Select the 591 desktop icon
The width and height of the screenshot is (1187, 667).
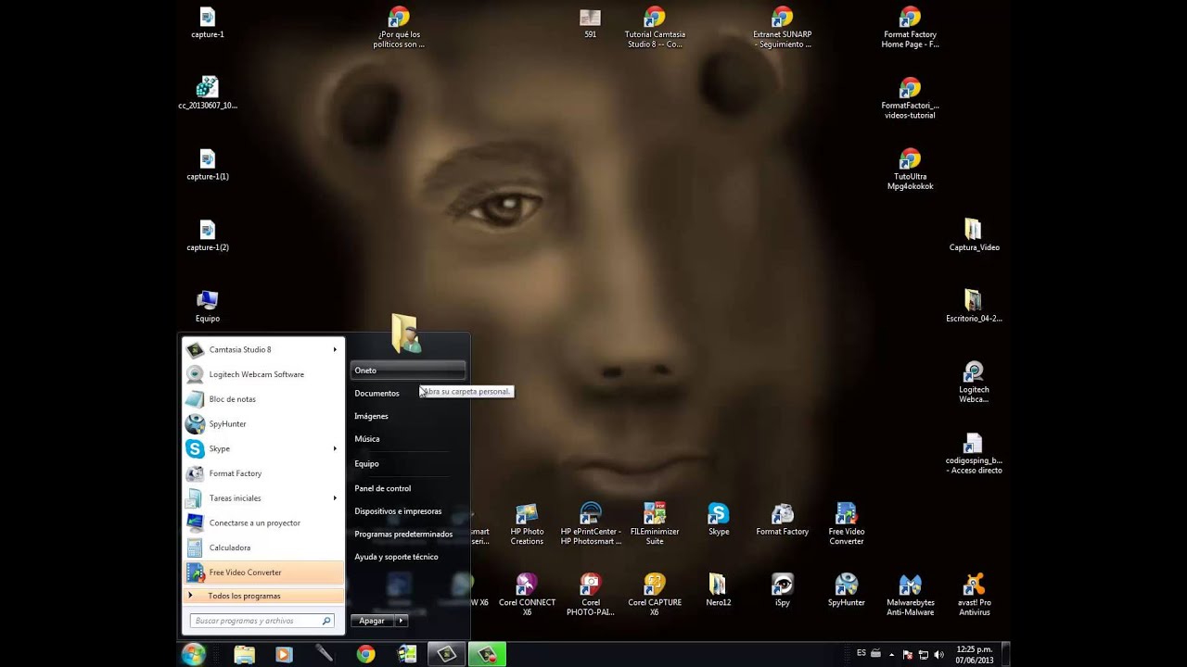[x=591, y=23]
